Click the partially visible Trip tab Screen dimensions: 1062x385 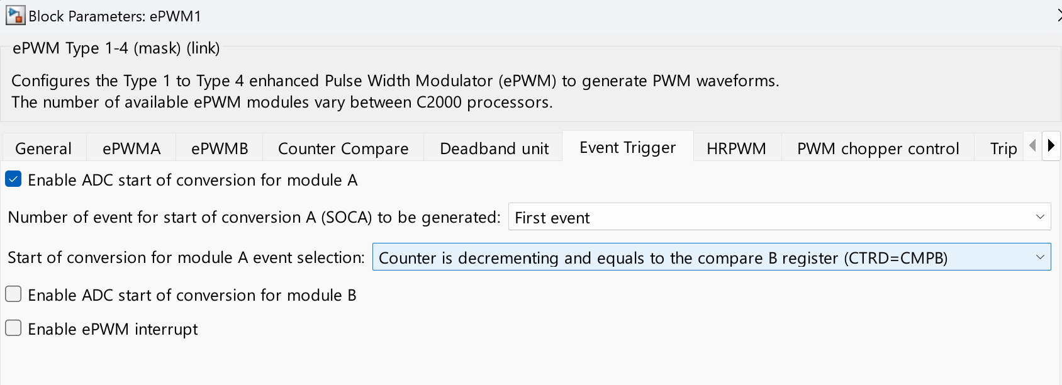click(1003, 148)
